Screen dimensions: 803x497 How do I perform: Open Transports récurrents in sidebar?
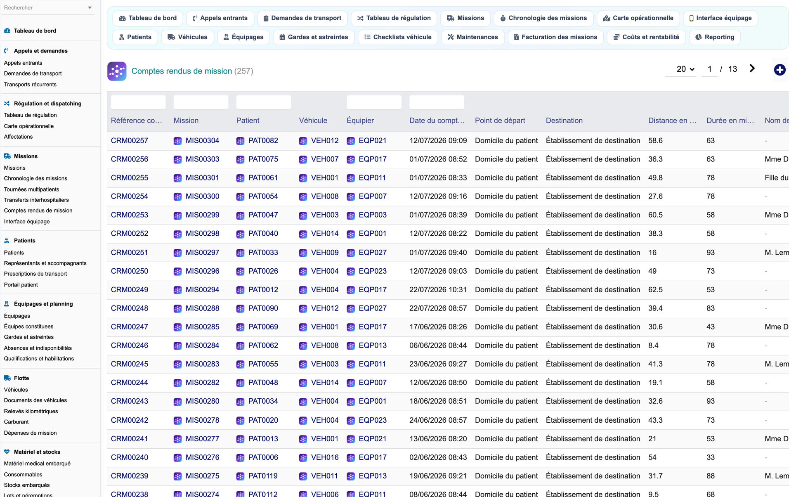tap(30, 85)
